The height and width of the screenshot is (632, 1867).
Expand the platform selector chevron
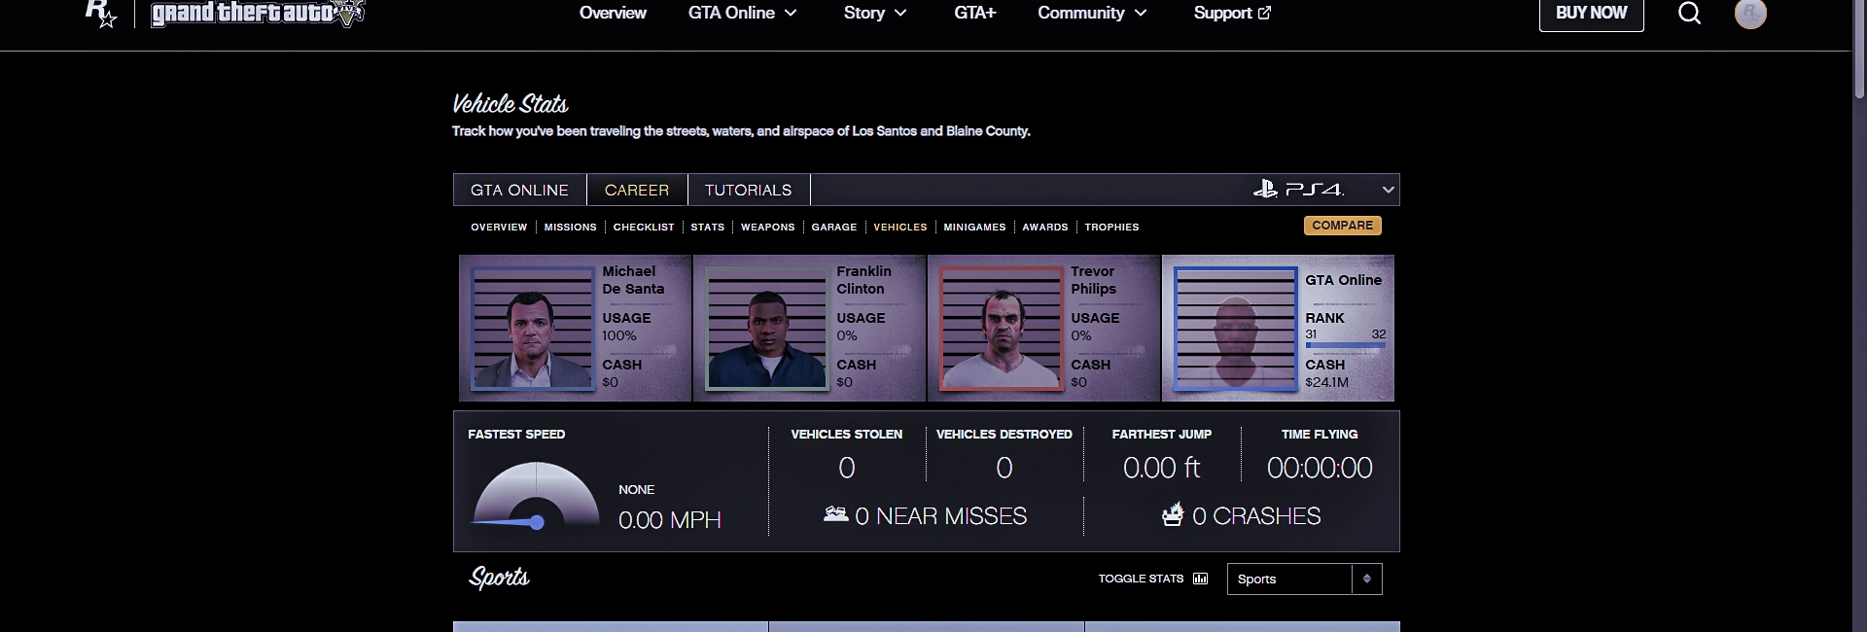coord(1389,190)
